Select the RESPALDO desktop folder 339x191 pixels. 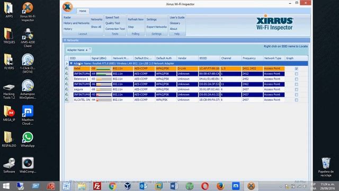coord(9,139)
